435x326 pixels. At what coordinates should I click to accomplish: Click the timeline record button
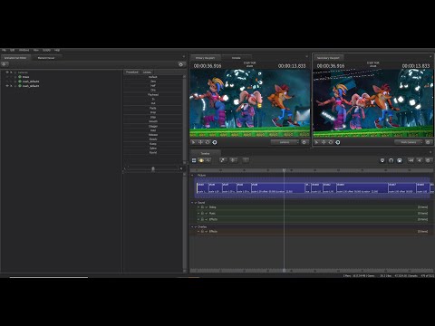tap(382, 160)
